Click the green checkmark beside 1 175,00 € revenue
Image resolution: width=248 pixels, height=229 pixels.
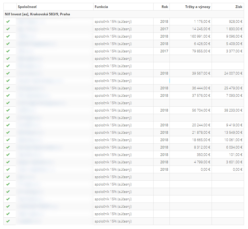(x=8, y=22)
